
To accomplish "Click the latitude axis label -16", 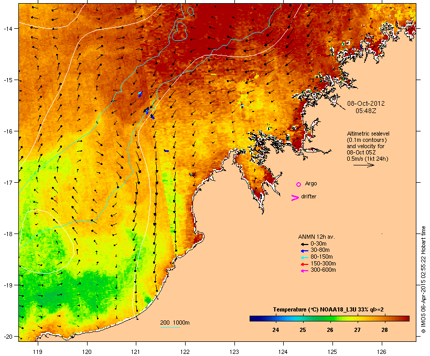I will pyautogui.click(x=7, y=131).
